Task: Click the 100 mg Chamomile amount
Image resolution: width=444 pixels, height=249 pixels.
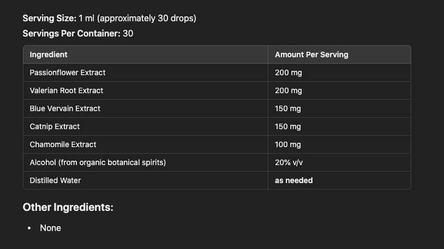Action: [288, 144]
